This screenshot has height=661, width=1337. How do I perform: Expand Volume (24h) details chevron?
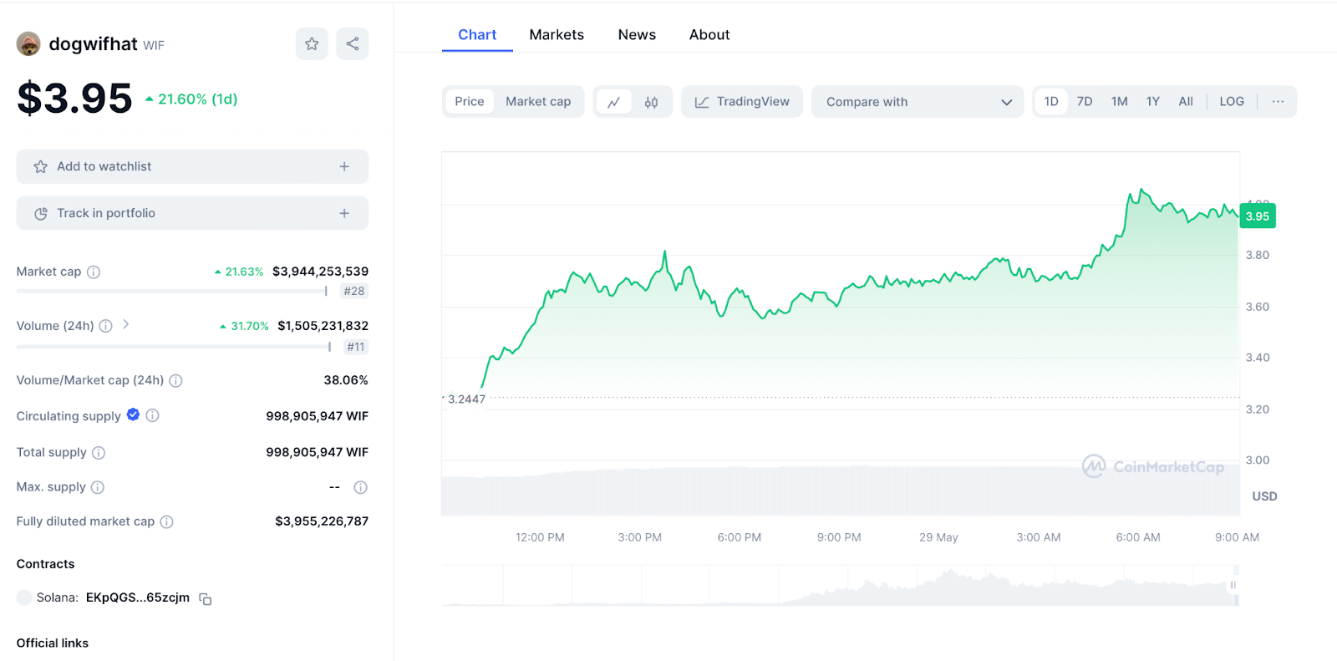[x=126, y=324]
